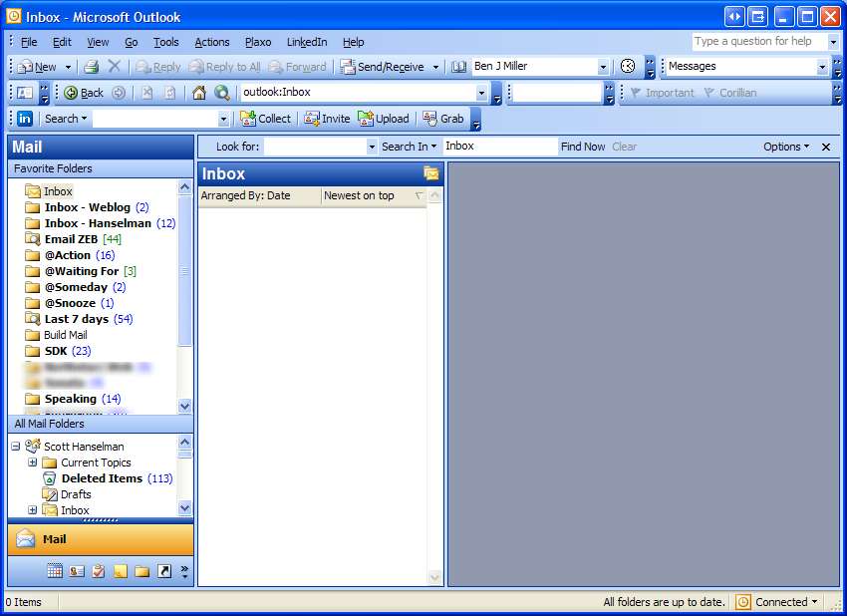
Task: Open the Shortcuts icon in the navigation pane
Action: (x=164, y=570)
